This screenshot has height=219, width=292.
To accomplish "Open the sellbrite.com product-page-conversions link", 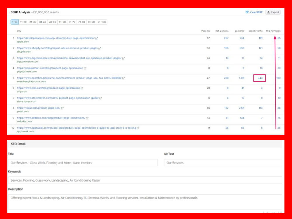I will [51, 118].
